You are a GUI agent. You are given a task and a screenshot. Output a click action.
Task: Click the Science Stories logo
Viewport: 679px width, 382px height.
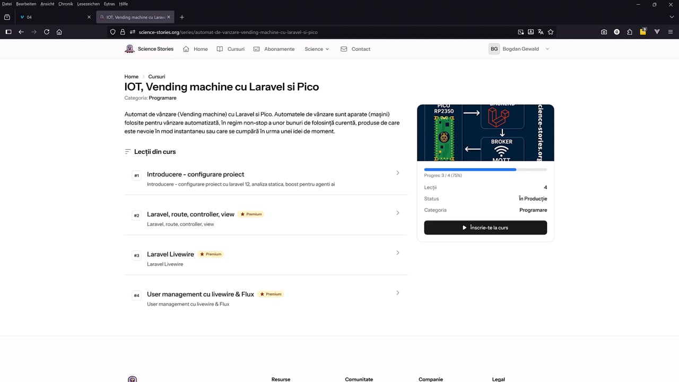pyautogui.click(x=149, y=49)
